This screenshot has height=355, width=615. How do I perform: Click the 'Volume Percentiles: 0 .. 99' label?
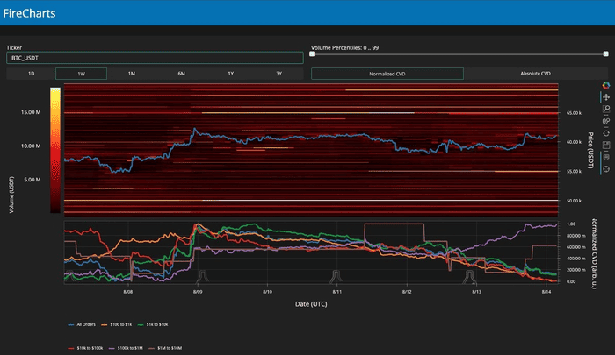pos(344,47)
